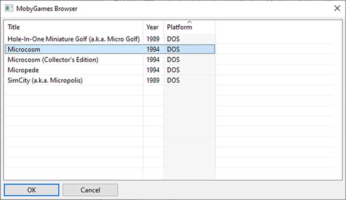Click DOS platform cell of Micropede
Image resolution: width=346 pixels, height=200 pixels.
coord(173,70)
